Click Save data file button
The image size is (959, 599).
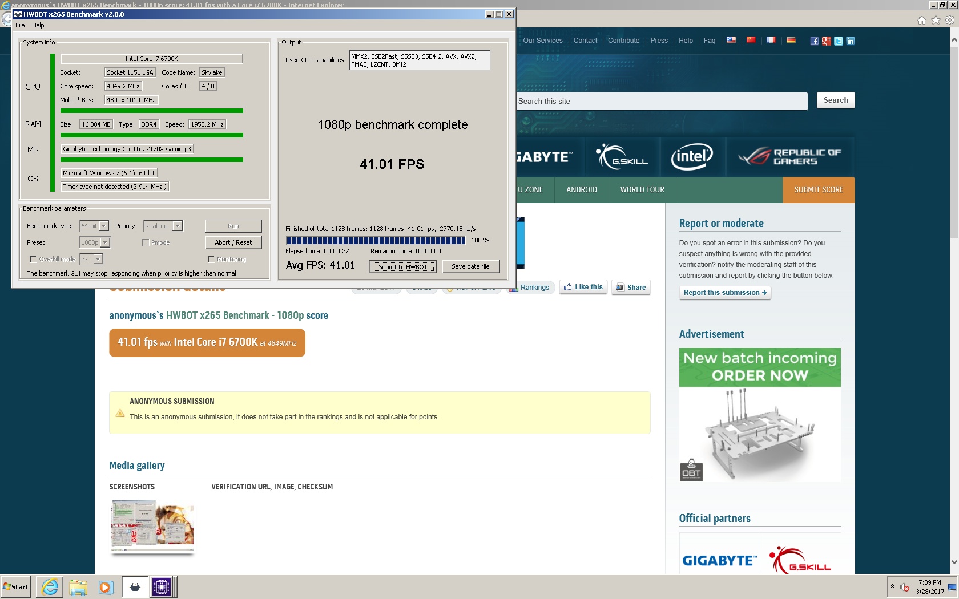(x=470, y=266)
